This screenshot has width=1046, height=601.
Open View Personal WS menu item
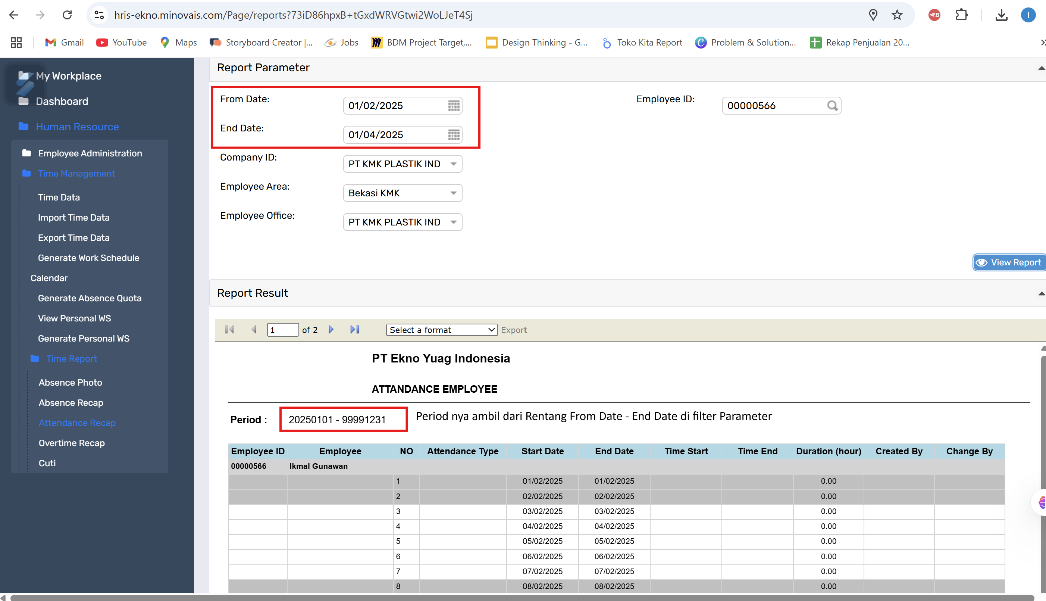click(75, 318)
